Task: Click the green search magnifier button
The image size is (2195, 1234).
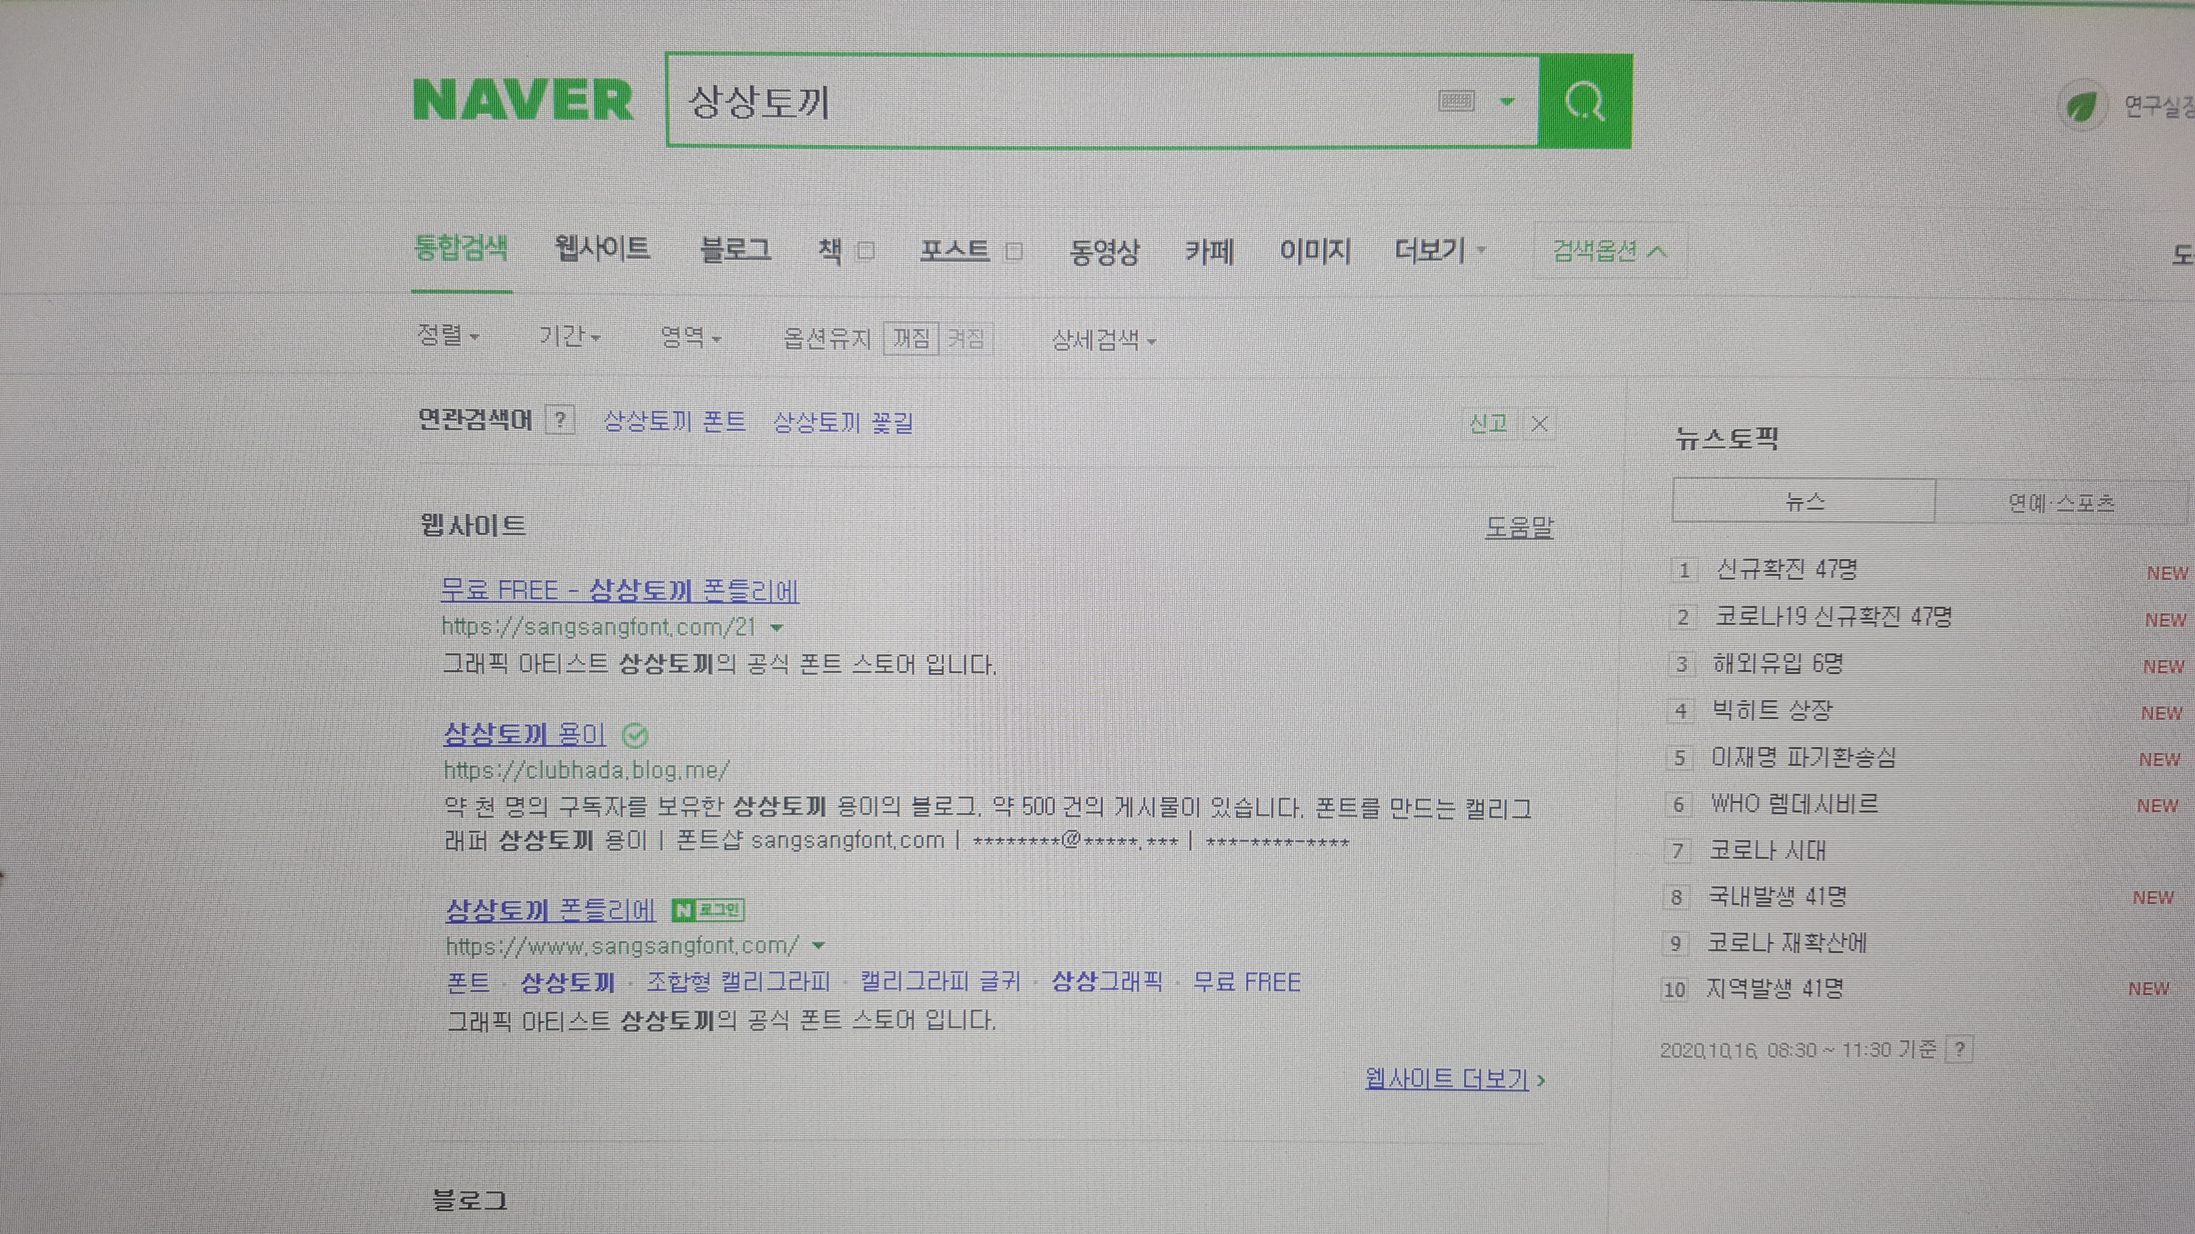Action: (x=1585, y=102)
